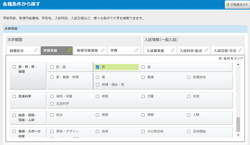Click the 各種条件から探す page title
The image size is (250, 145).
[x=21, y=4]
